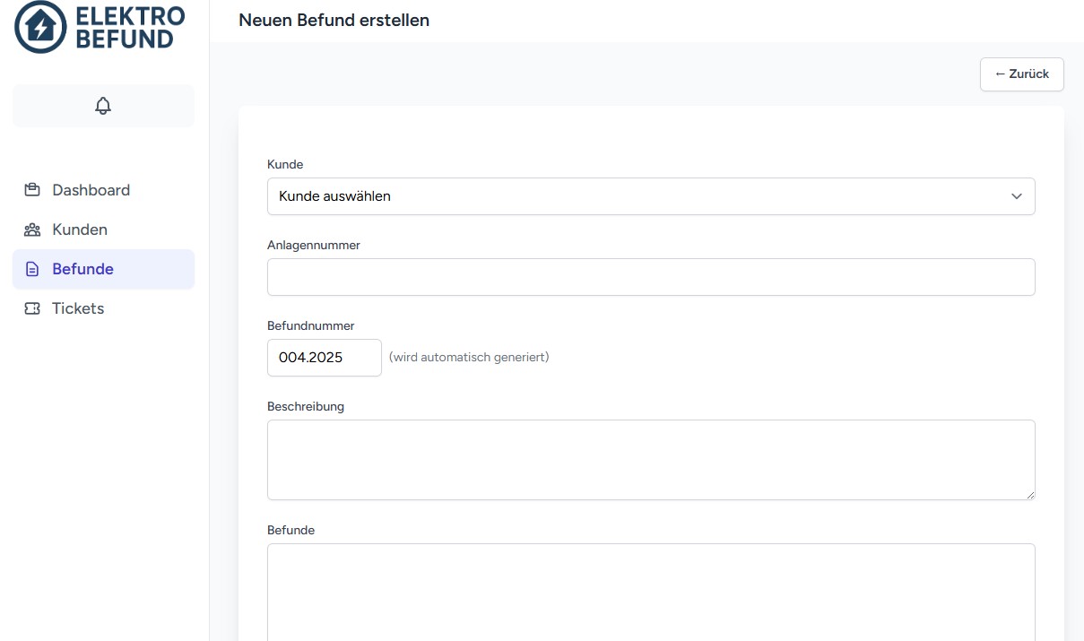Navigate to the Befunde section
The image size is (1084, 641).
click(x=82, y=269)
